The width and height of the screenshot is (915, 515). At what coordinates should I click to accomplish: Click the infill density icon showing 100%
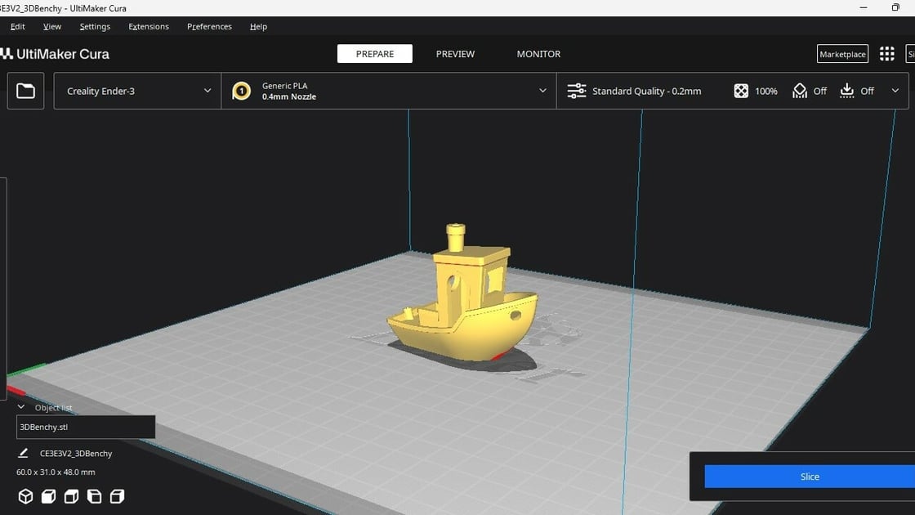click(x=741, y=91)
